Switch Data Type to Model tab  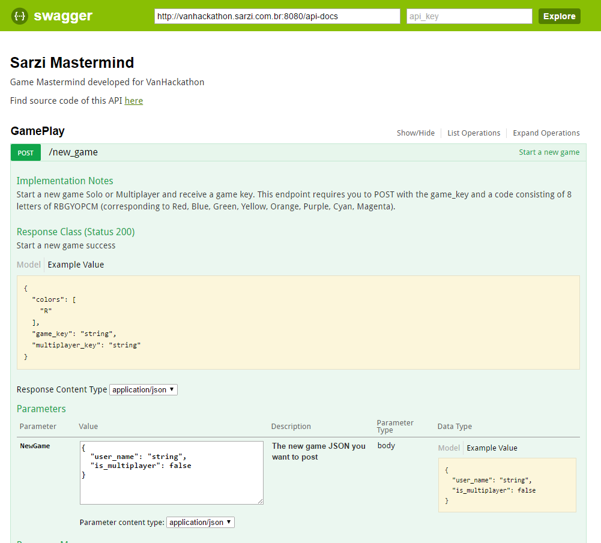click(449, 448)
